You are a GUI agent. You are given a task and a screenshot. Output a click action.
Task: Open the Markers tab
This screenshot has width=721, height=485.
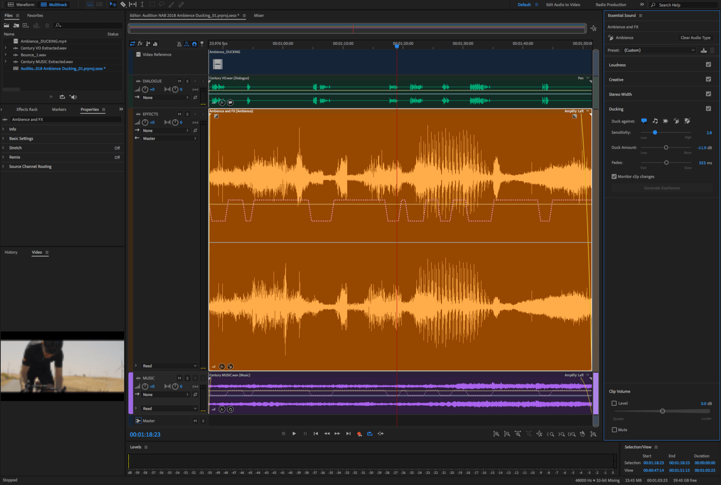pos(59,109)
